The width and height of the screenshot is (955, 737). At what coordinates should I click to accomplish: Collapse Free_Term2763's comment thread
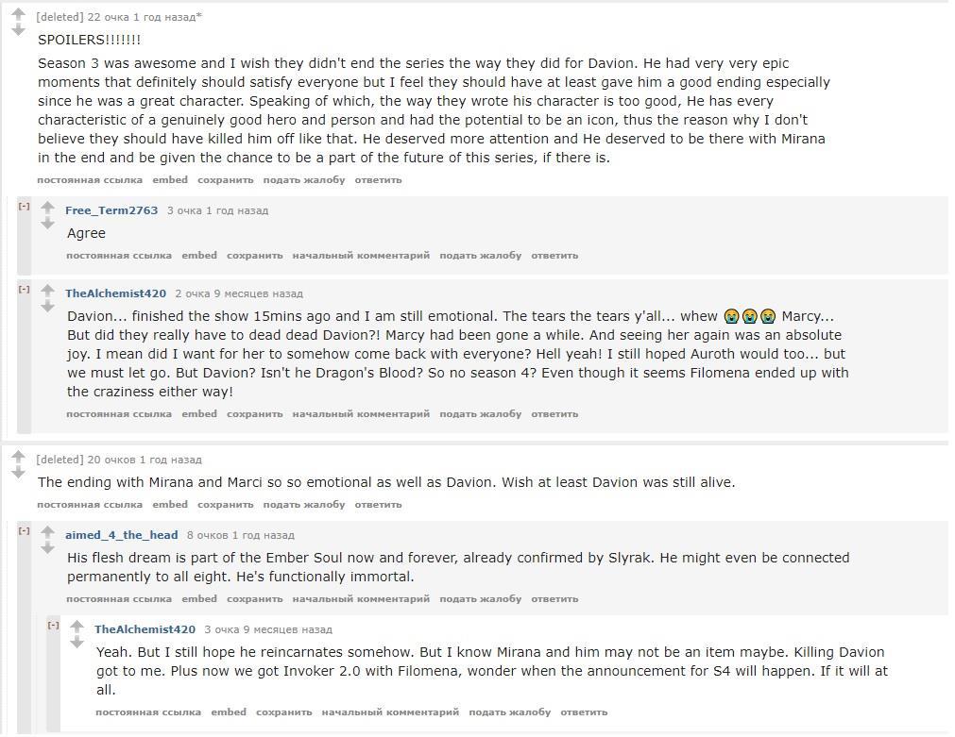(25, 207)
